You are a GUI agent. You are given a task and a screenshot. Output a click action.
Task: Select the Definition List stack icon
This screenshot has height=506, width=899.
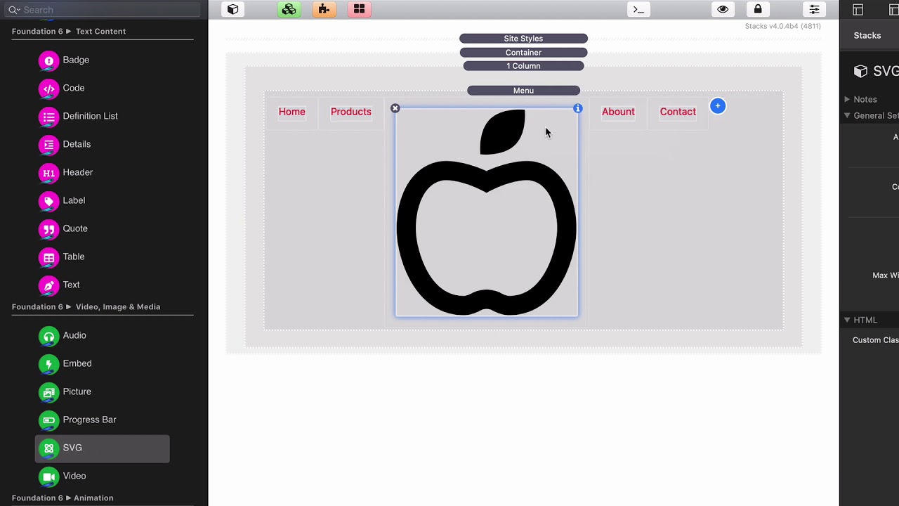coord(48,117)
